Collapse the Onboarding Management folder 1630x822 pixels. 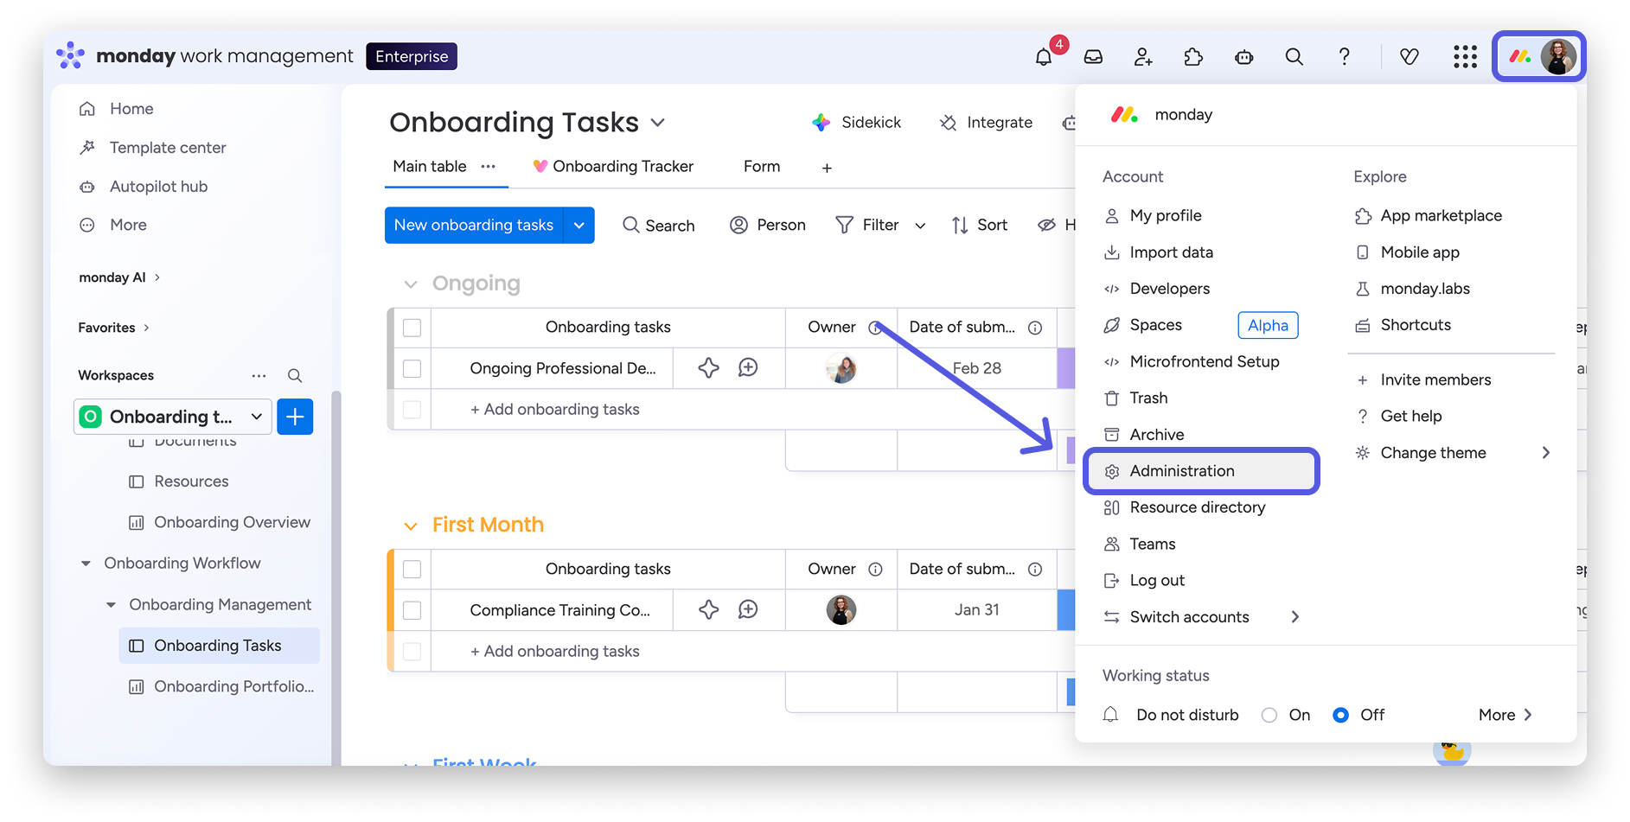point(111,605)
